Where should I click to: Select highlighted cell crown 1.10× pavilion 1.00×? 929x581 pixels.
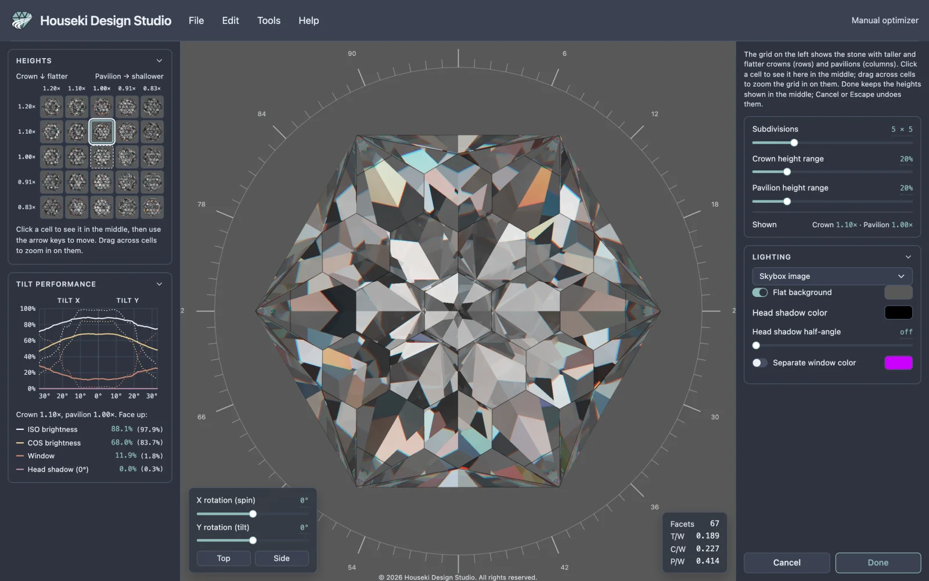pos(102,132)
